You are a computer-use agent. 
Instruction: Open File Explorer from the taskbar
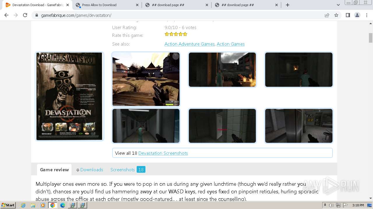[x=33, y=205]
